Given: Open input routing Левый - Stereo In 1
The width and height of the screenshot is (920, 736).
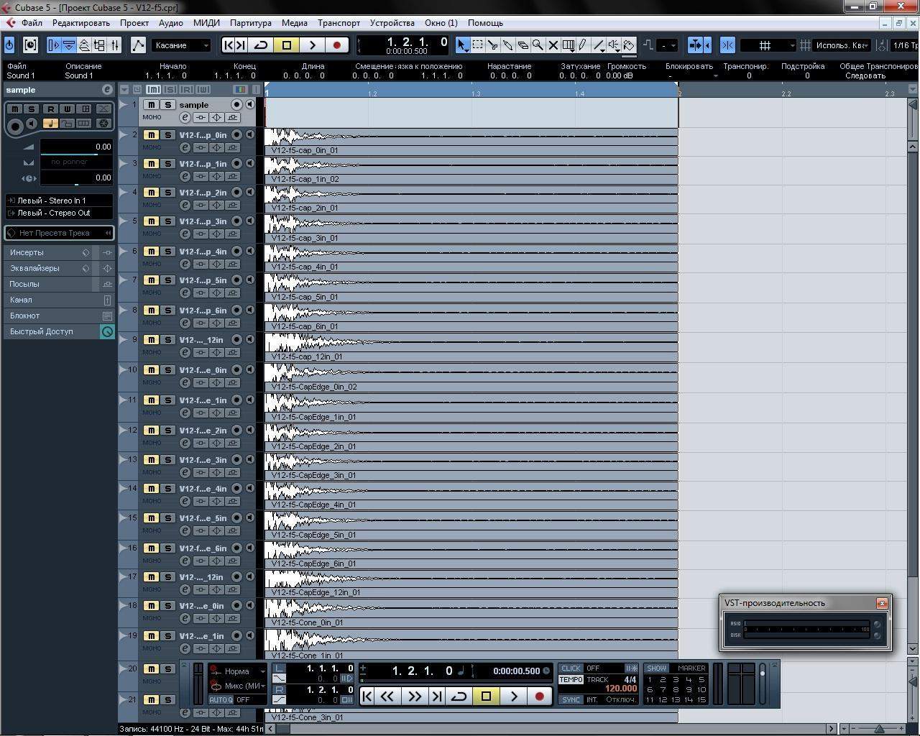Looking at the screenshot, I should pos(59,201).
